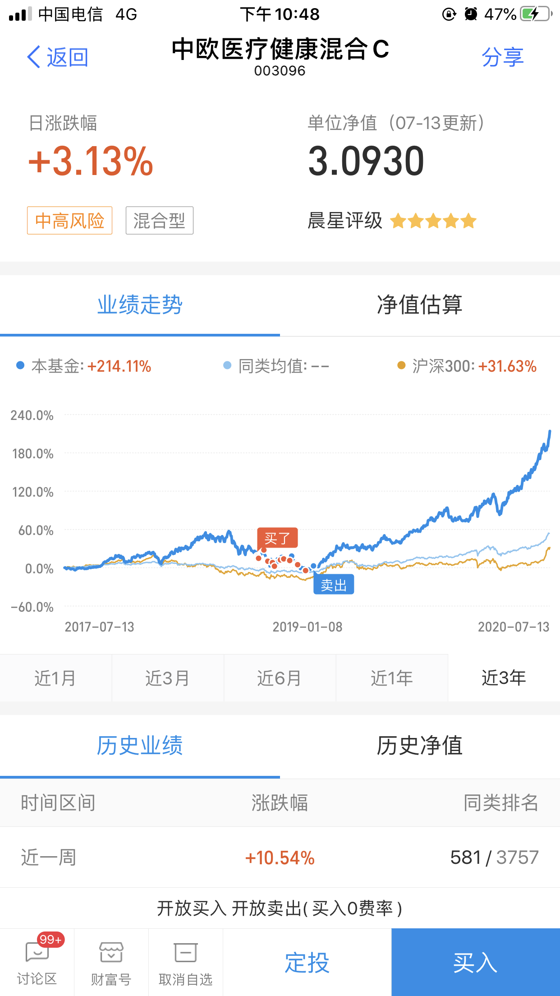Screen dimensions: 560x996
Task: Select the 近1月 time range
Action: (x=55, y=678)
